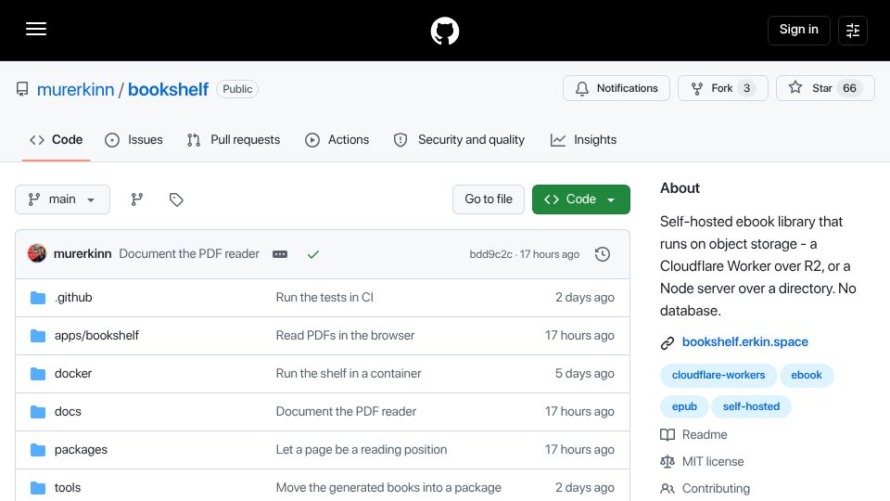View the fork count 3
Image resolution: width=890 pixels, height=501 pixels.
(747, 88)
